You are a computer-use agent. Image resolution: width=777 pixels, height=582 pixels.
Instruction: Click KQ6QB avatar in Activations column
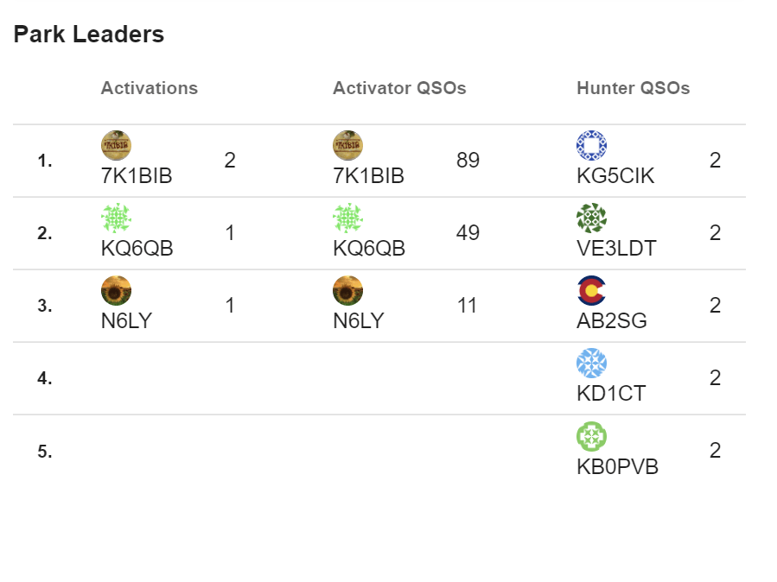tap(116, 218)
